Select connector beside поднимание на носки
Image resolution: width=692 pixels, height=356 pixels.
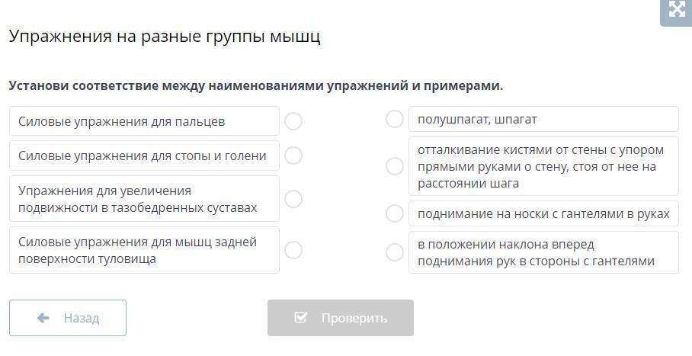[395, 213]
